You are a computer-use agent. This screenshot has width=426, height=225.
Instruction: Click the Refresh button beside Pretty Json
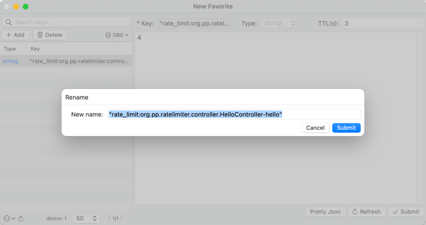[367, 212]
